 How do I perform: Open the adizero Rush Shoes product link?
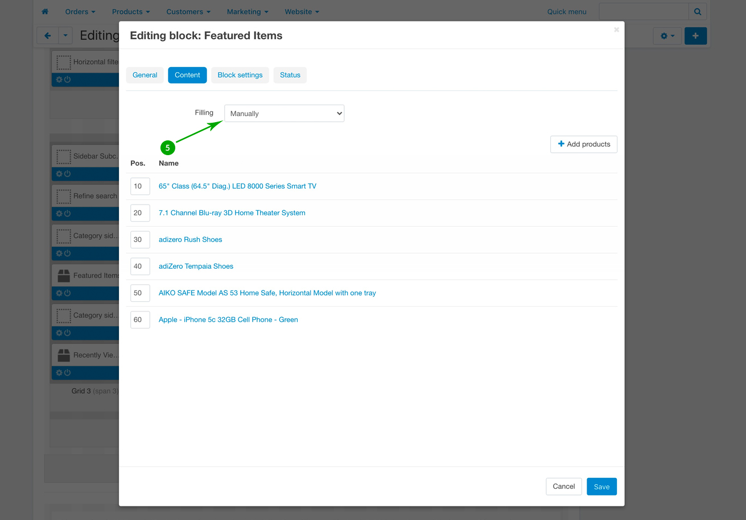190,240
